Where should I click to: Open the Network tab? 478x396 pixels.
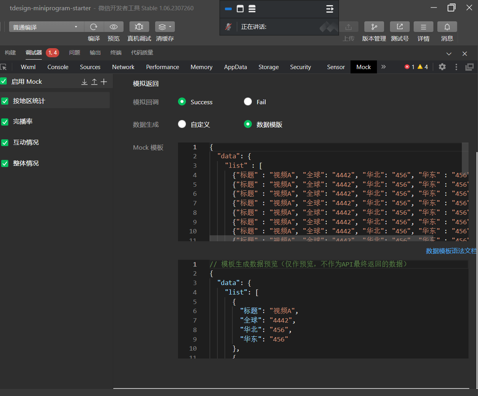coord(123,67)
